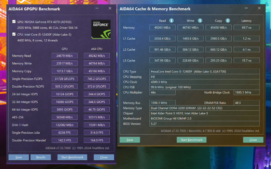Click CPU Double-Precision Mandel 164.0 FPS
The image size is (271, 169).
[97, 140]
